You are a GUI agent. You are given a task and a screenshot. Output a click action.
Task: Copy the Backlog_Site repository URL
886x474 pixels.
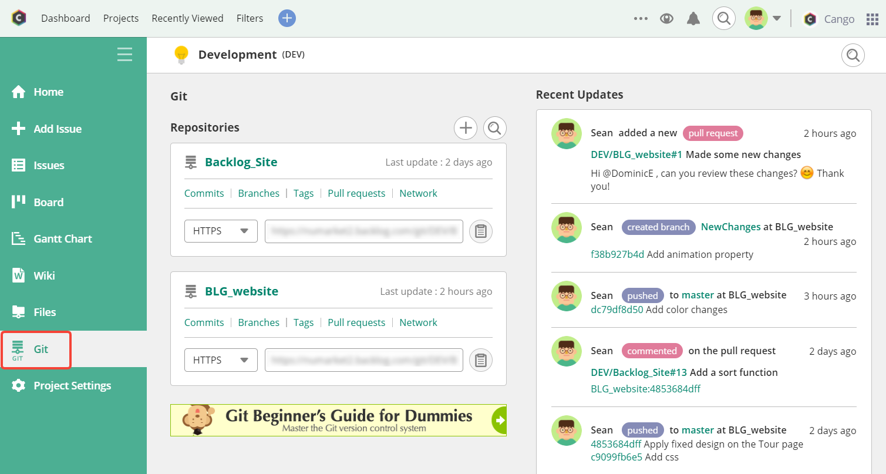point(481,231)
